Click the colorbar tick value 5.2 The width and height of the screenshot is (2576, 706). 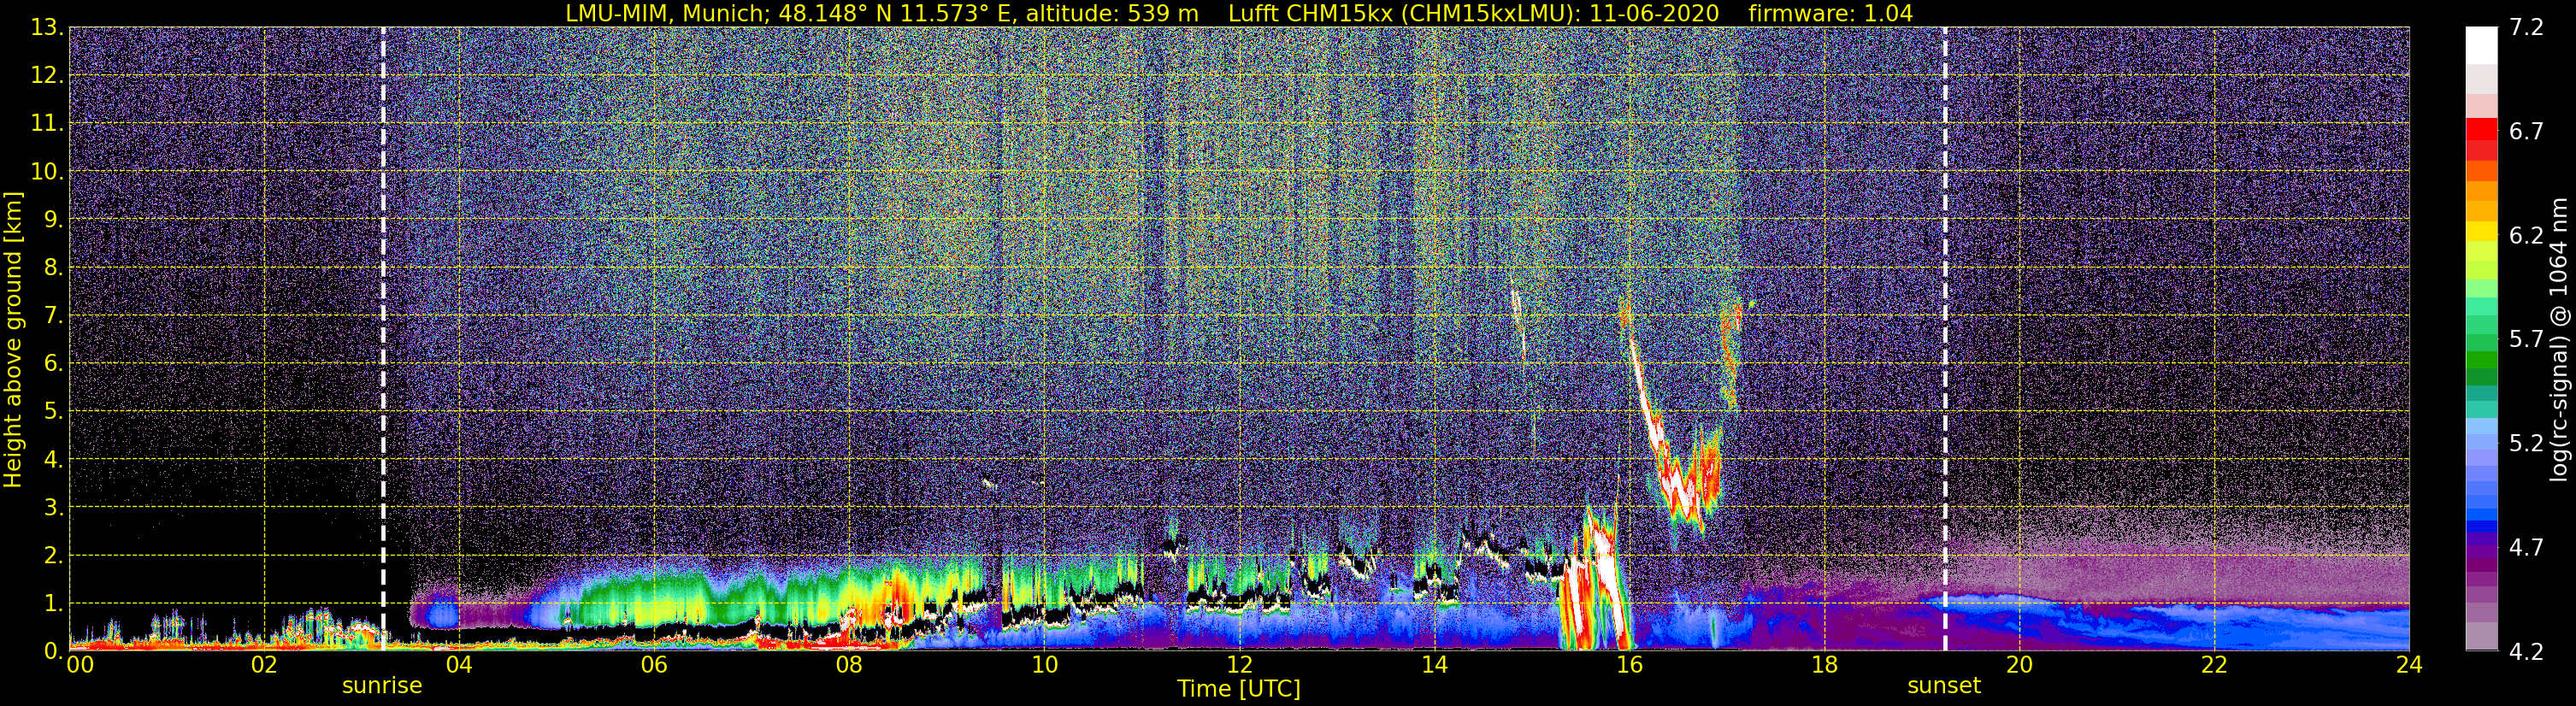[2526, 444]
